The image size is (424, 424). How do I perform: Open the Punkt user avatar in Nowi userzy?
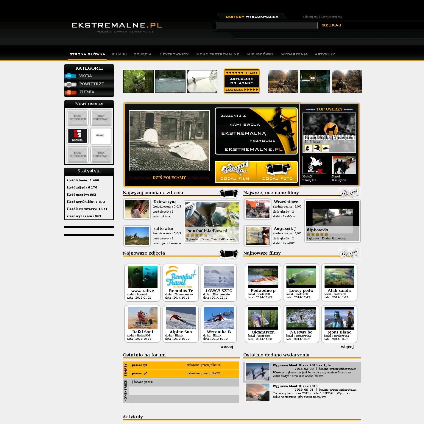coord(101,136)
